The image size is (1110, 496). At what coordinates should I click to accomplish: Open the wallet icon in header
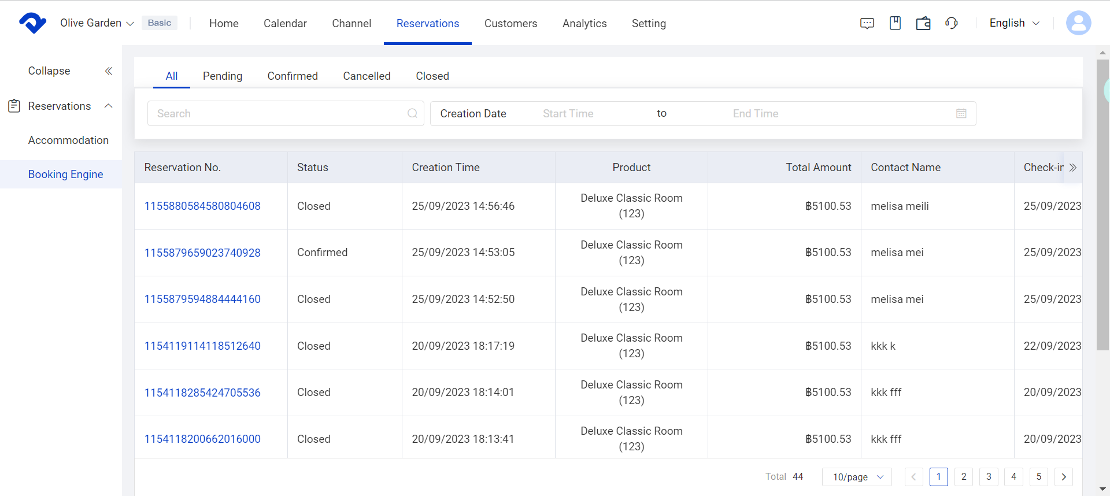tap(923, 23)
